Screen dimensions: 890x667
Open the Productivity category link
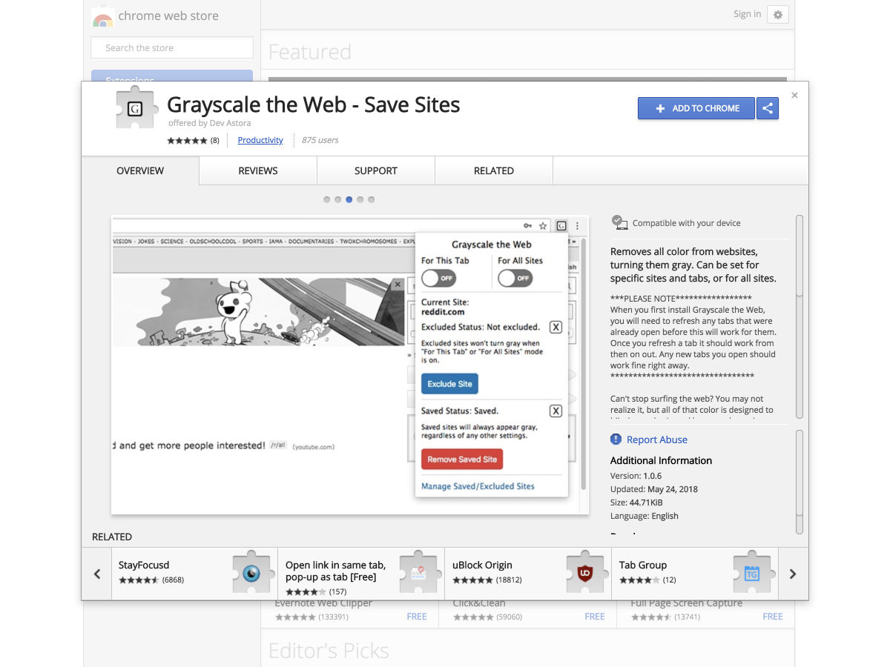(x=260, y=140)
